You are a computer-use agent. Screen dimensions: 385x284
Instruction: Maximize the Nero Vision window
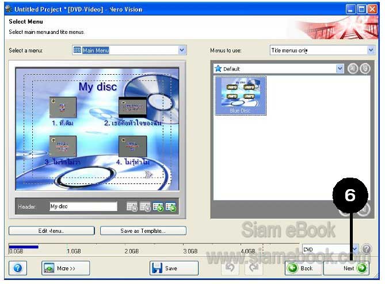tap(361, 9)
